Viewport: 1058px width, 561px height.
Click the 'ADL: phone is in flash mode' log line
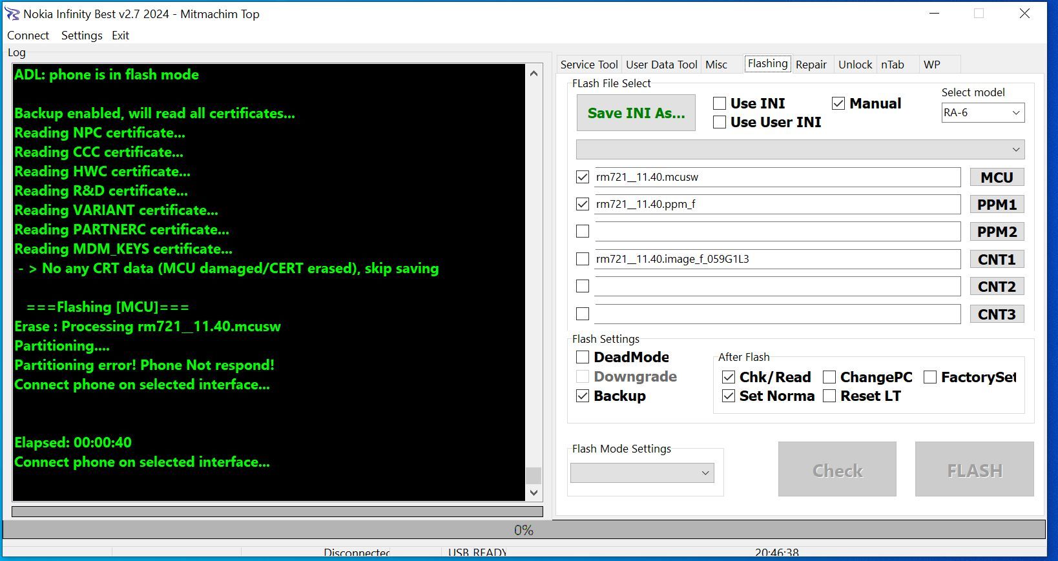pyautogui.click(x=107, y=75)
